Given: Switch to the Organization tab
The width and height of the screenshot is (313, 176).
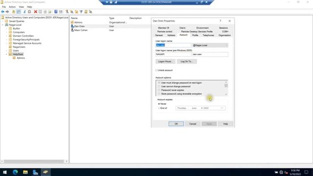Looking at the screenshot, I should tap(224, 35).
